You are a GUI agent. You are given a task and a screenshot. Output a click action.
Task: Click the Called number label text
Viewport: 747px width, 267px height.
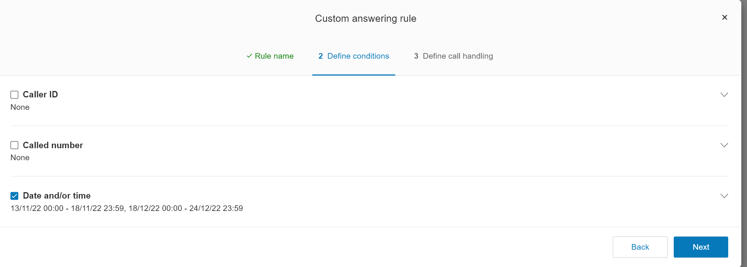53,145
